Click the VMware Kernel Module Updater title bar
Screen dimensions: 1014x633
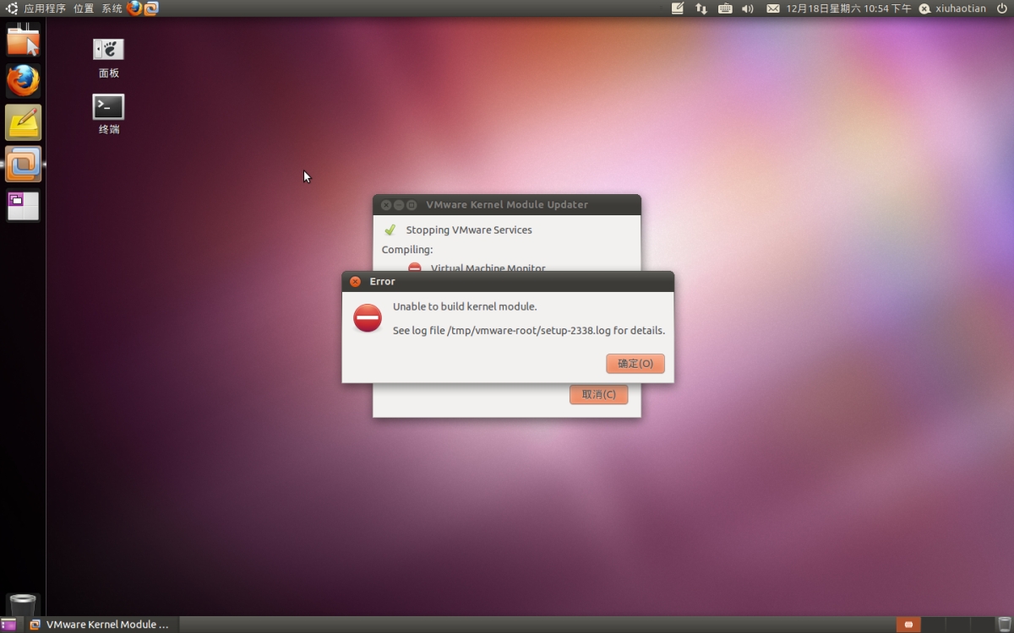point(507,205)
